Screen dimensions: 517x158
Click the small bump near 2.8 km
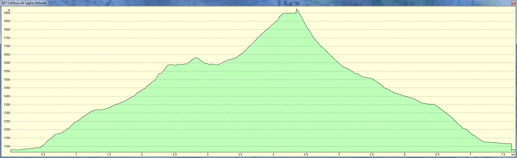click(x=196, y=58)
